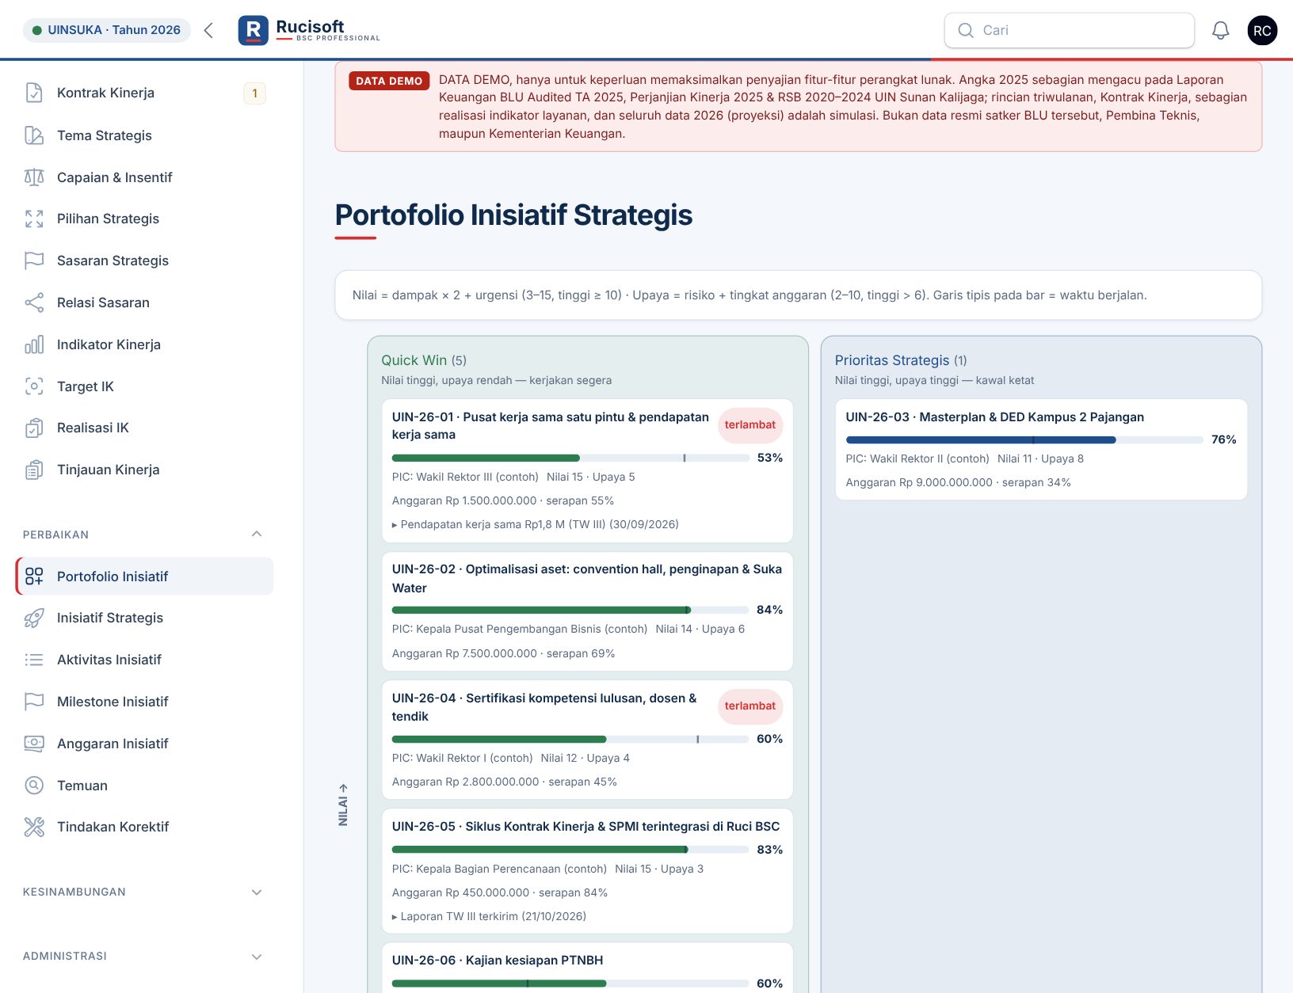Click the Target IK focus icon
The image size is (1293, 993).
click(x=34, y=386)
